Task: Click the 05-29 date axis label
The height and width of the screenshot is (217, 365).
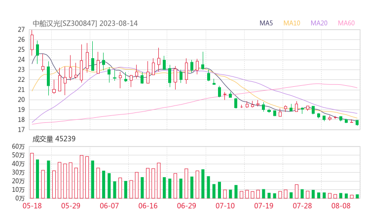Action: pos(71,206)
